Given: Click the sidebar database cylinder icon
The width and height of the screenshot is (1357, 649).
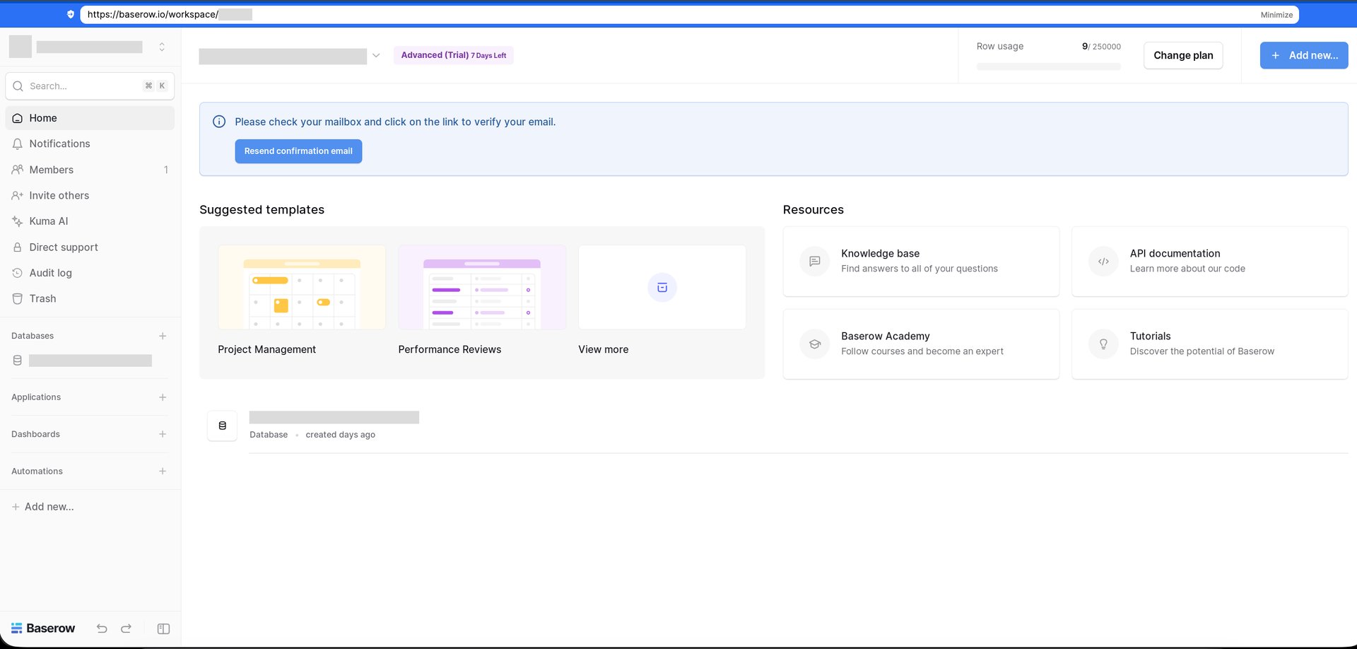Looking at the screenshot, I should 18,361.
